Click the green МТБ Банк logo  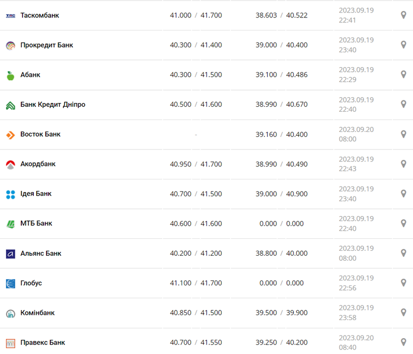pyautogui.click(x=10, y=224)
